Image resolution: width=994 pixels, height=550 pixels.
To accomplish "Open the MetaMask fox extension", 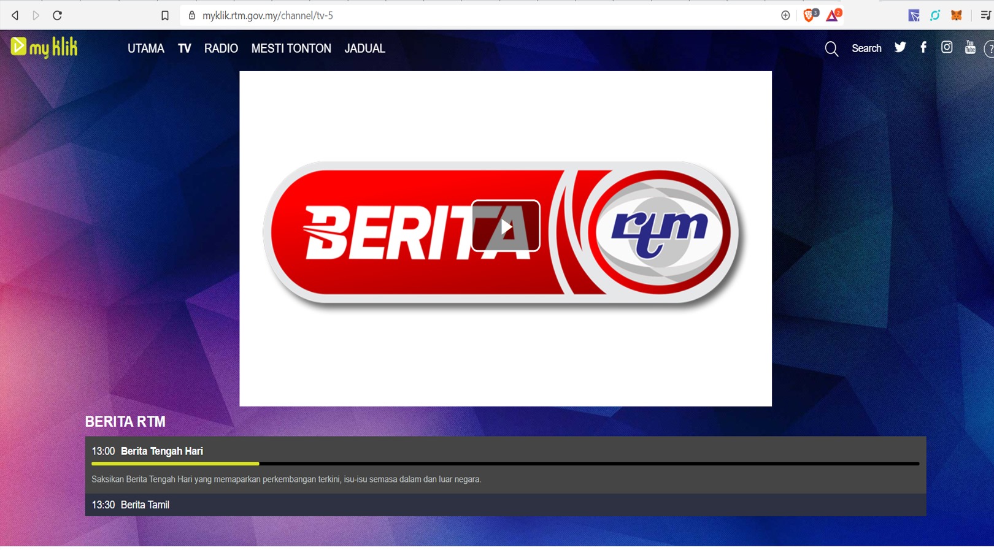I will (956, 15).
